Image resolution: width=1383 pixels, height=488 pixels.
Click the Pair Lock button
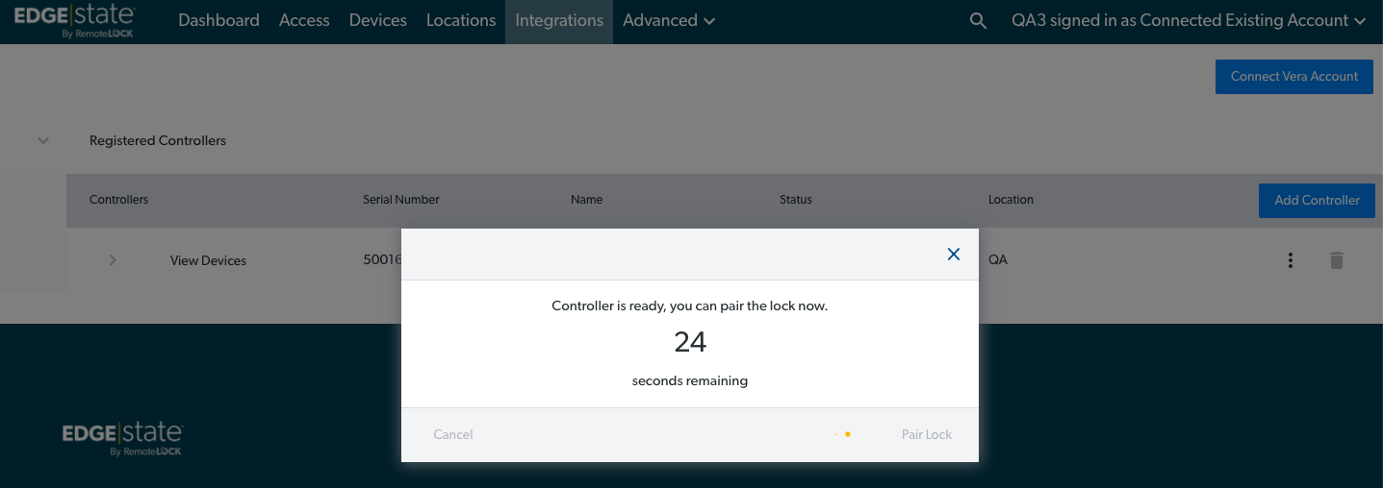[x=927, y=435]
